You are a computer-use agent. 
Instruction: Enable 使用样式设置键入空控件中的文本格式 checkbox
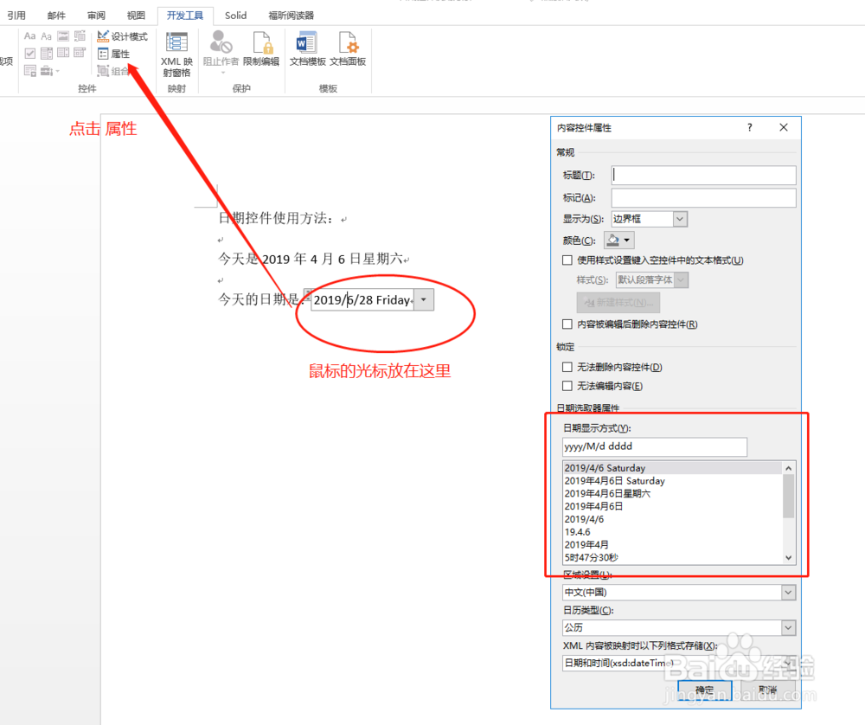pos(567,260)
